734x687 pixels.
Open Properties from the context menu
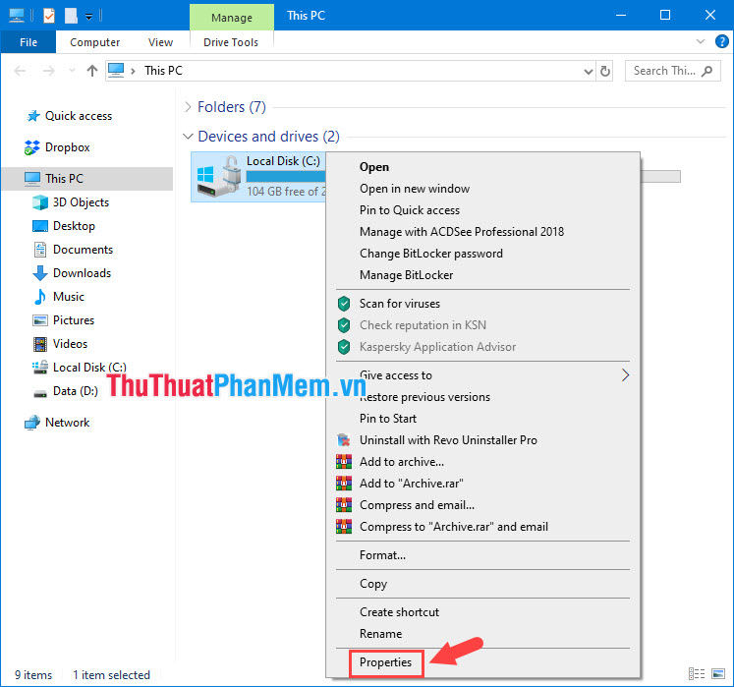386,662
